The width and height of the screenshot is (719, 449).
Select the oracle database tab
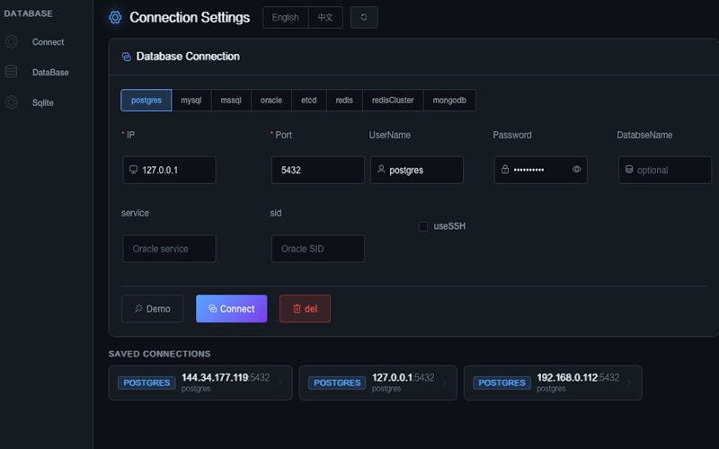[271, 100]
